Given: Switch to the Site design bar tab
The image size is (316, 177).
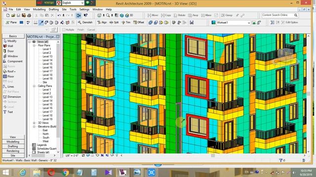Looking at the screenshot, I should (13, 155).
